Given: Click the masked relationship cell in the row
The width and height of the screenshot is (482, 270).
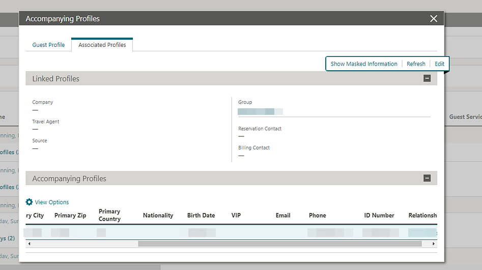Looking at the screenshot, I should [x=422, y=232].
